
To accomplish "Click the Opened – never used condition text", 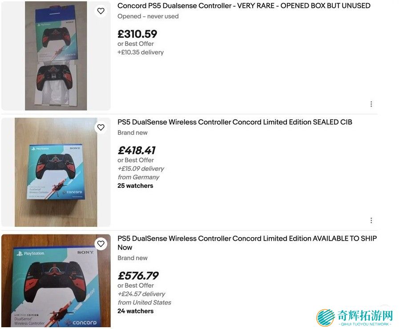I will (148, 16).
